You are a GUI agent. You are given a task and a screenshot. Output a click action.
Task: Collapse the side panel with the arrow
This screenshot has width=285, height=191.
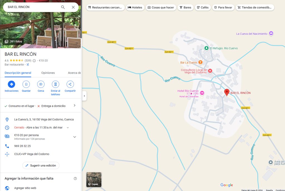pos(84,96)
